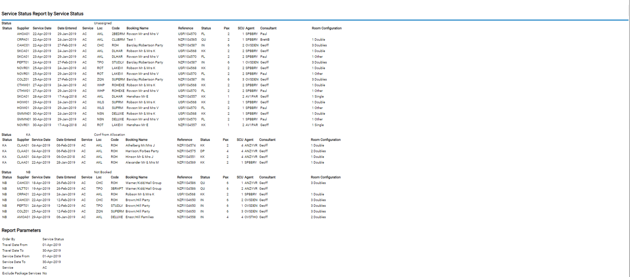Click booking name 'Harrison/Forbes Party'
Screen dimensions: 630x277
[142, 151]
